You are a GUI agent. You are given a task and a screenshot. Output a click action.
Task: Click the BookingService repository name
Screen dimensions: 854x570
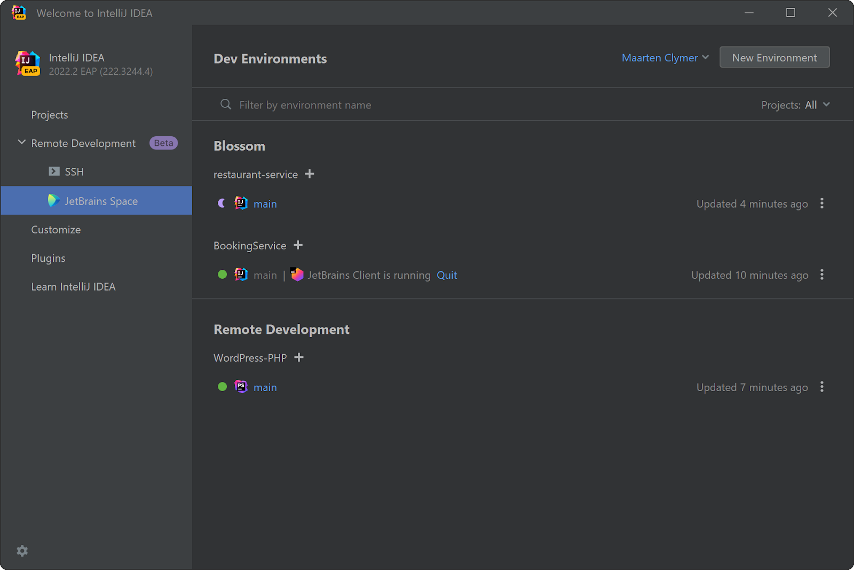point(250,246)
